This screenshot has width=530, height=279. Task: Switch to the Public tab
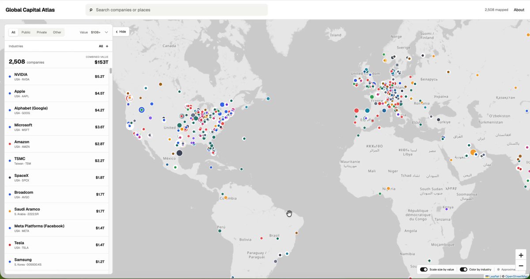[x=26, y=32]
